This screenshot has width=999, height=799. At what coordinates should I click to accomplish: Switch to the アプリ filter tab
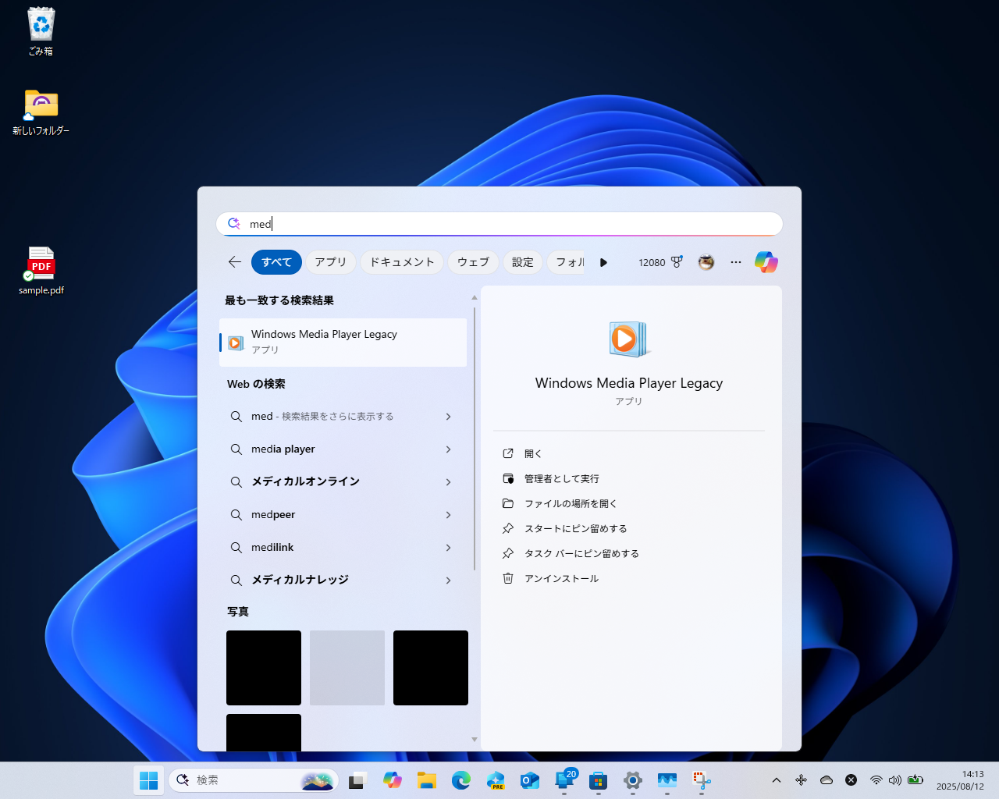tap(330, 262)
